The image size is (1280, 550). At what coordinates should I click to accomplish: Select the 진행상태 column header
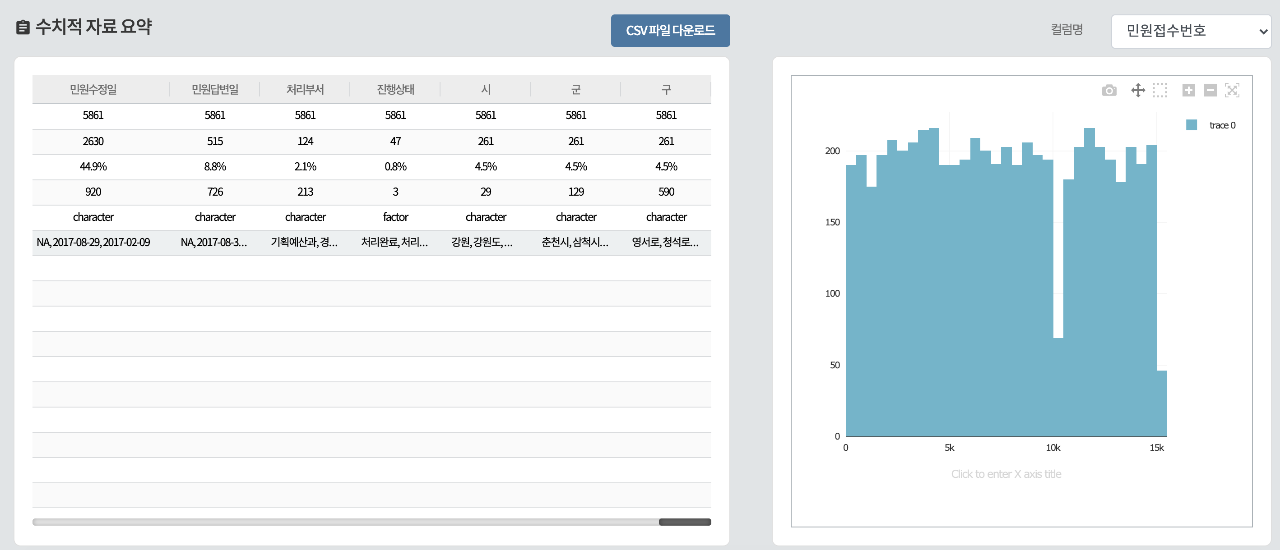coord(395,89)
